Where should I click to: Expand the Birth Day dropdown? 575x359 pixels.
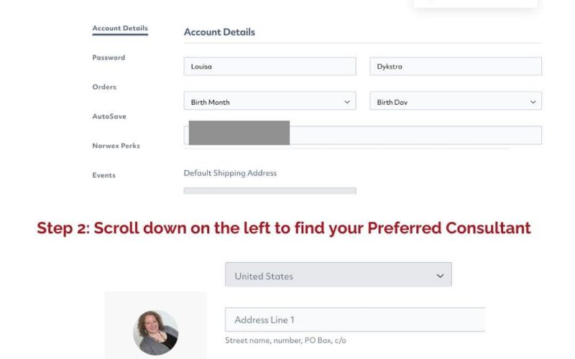click(x=456, y=101)
